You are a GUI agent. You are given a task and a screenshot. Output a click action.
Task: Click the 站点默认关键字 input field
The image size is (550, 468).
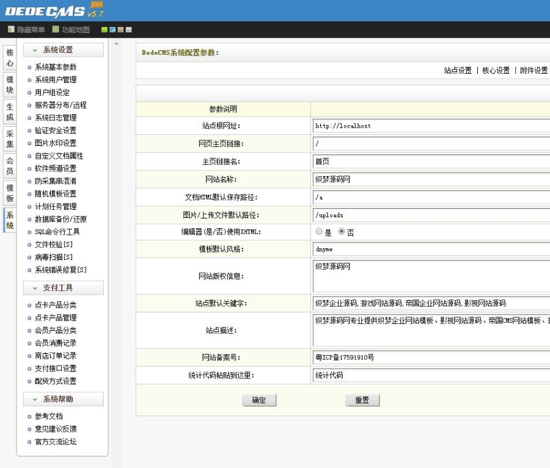click(x=431, y=303)
